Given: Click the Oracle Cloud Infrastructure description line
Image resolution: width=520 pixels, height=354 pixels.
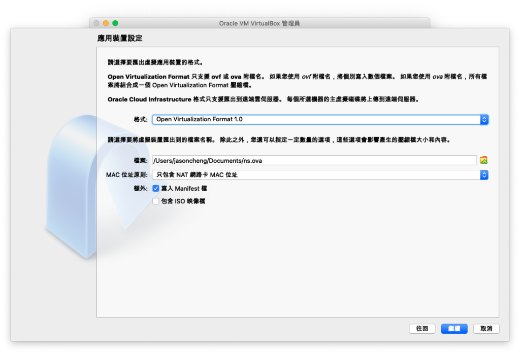Looking at the screenshot, I should (264, 99).
